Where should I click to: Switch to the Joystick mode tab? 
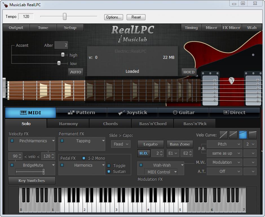pyautogui.click(x=132, y=112)
